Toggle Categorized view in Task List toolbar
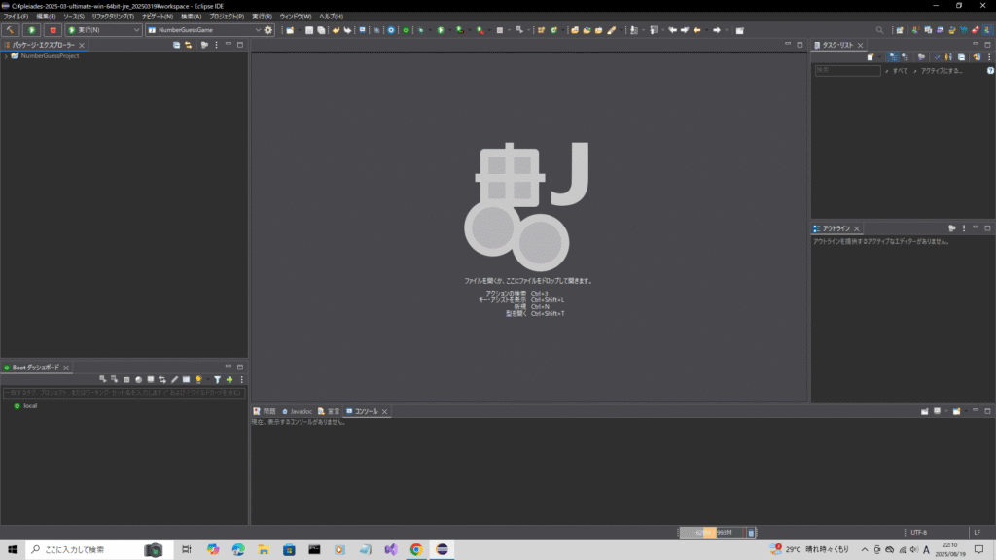 tap(893, 57)
